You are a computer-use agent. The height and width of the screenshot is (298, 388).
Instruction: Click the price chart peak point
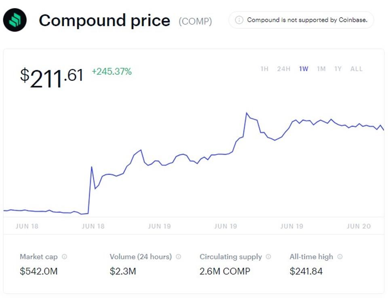[x=246, y=113]
